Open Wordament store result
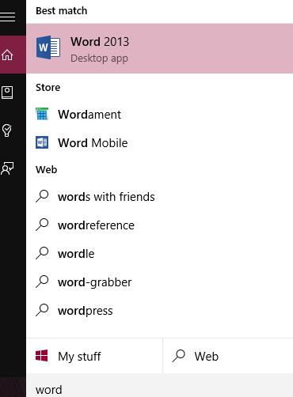Image resolution: width=293 pixels, height=397 pixels. coord(159,115)
